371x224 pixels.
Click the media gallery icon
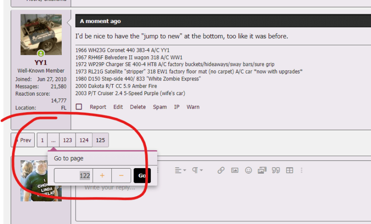(x=262, y=170)
